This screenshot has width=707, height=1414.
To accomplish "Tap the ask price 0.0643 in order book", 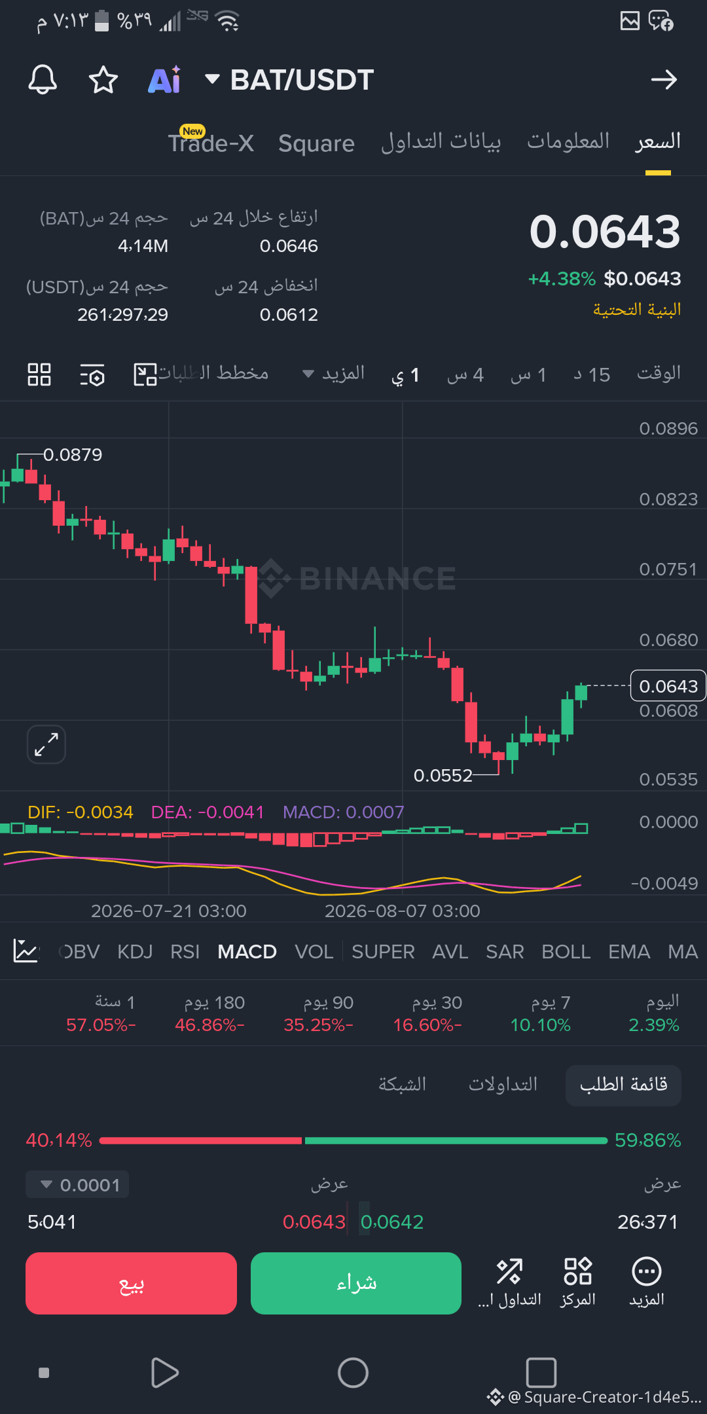I will [x=314, y=1222].
